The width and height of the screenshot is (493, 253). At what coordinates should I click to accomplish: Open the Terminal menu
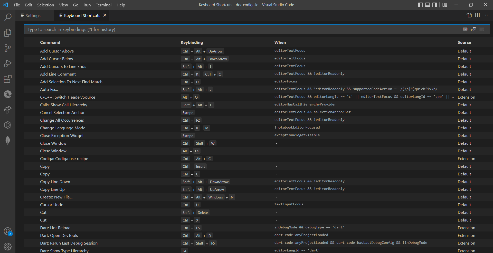point(103,5)
